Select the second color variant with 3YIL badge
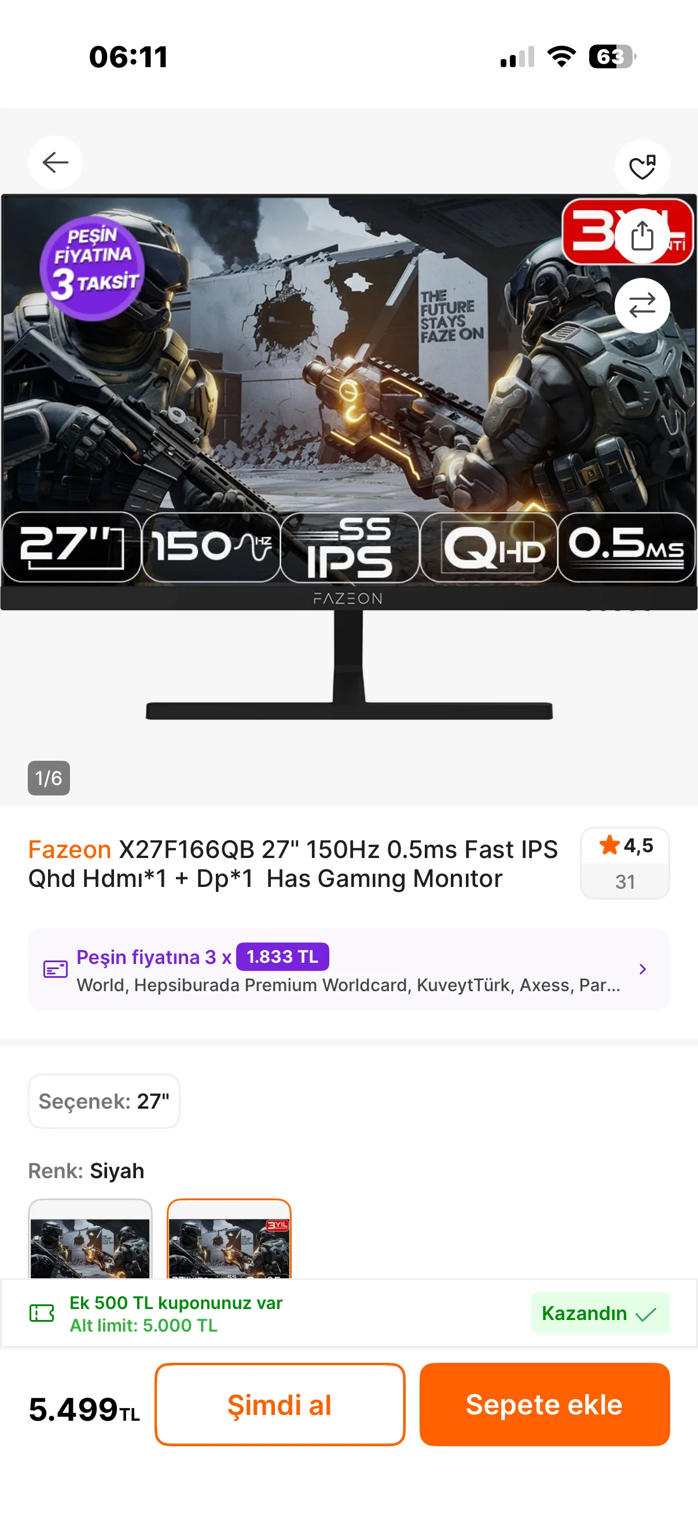 click(x=229, y=1239)
